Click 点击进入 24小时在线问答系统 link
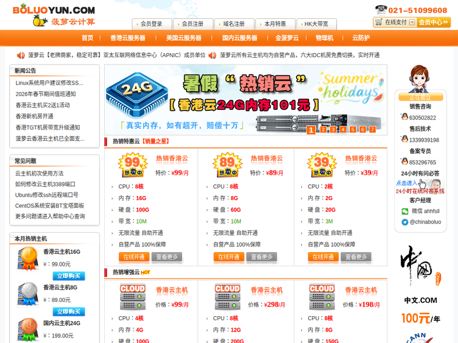Image resolution: width=458 pixels, height=343 pixels. (x=420, y=187)
